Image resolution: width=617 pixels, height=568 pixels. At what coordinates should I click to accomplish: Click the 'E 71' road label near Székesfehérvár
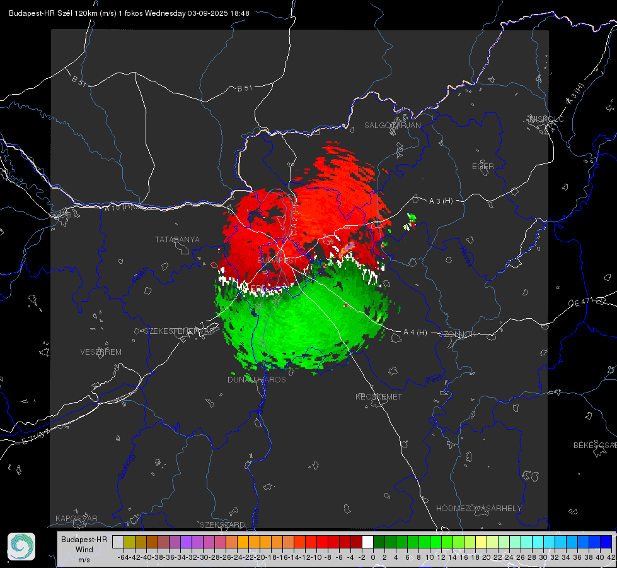point(192,333)
